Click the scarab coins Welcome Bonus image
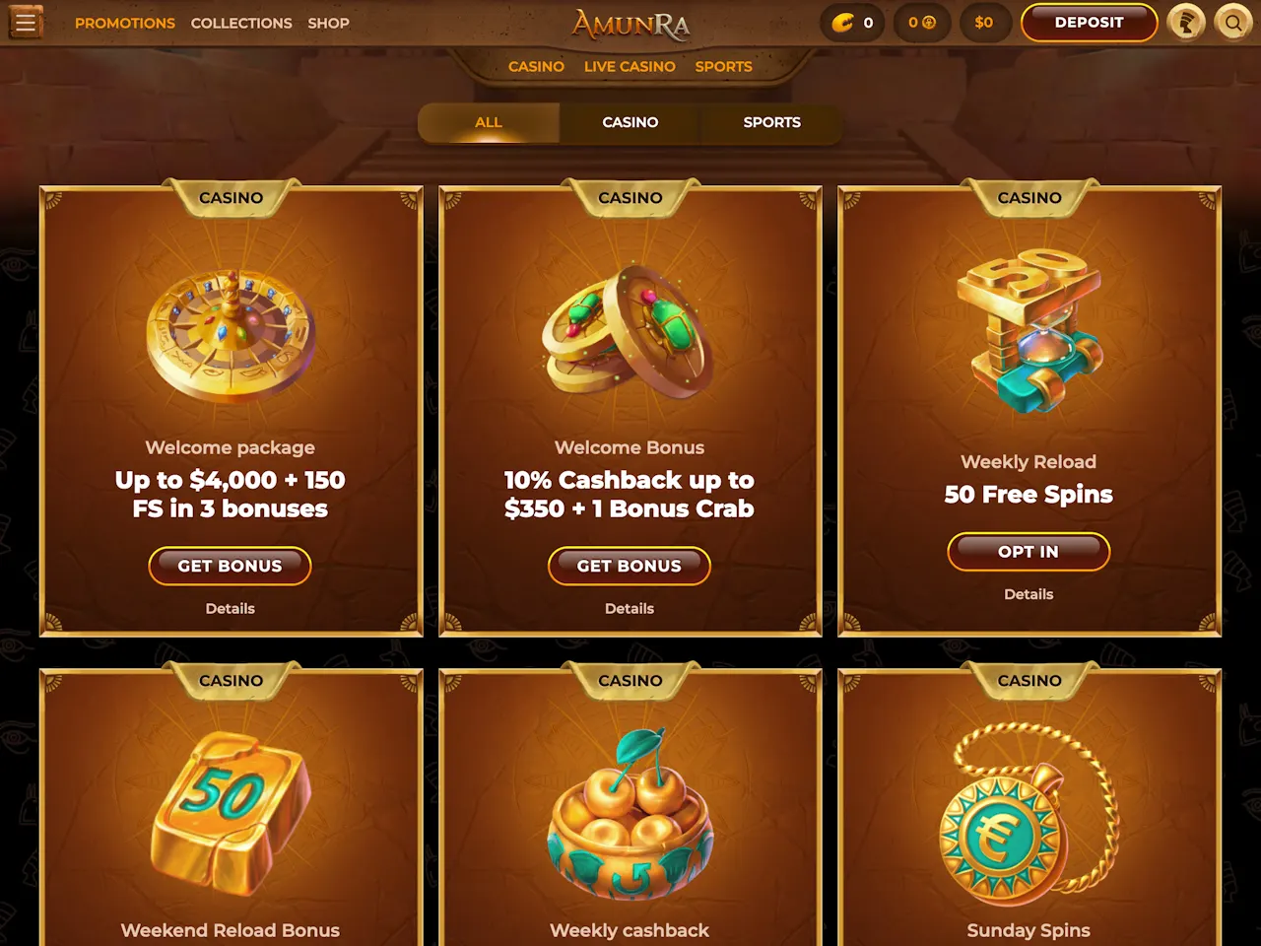Viewport: 1261px width, 946px height. click(x=628, y=330)
